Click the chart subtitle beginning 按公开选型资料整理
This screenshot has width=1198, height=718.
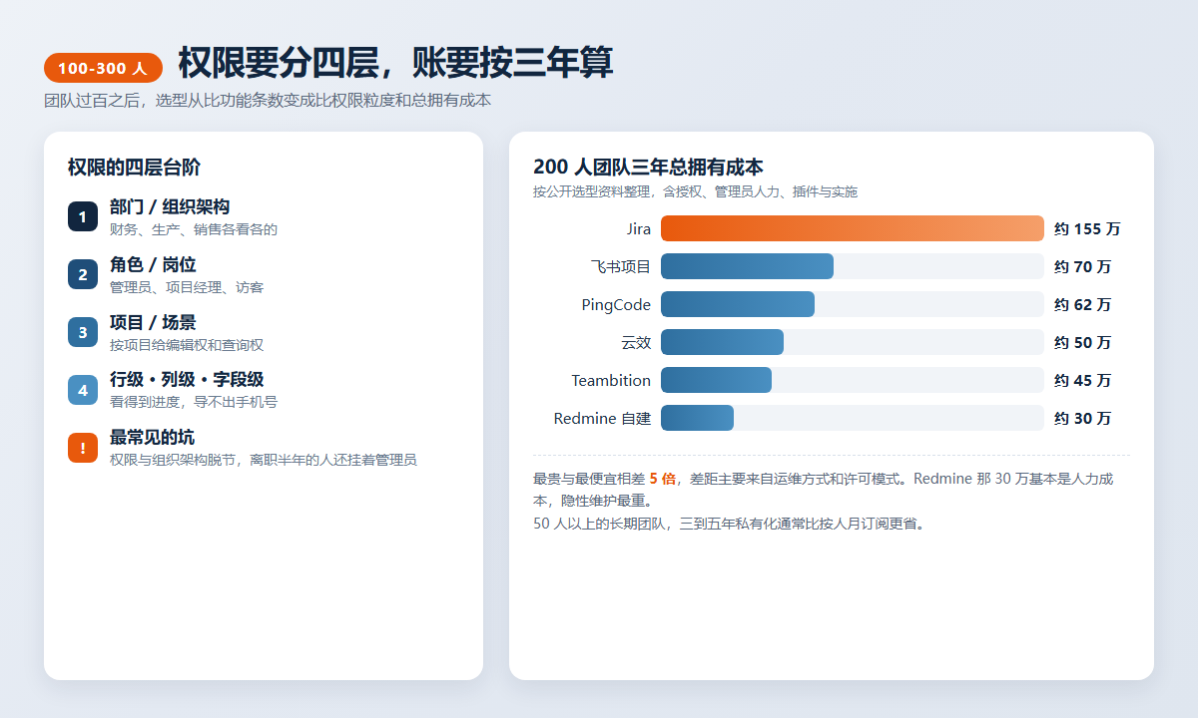tap(695, 191)
